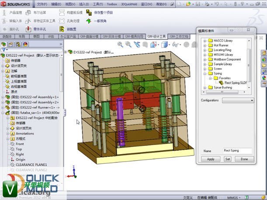Collapse the Spring folder
The width and height of the screenshot is (267, 200).
click(x=205, y=73)
